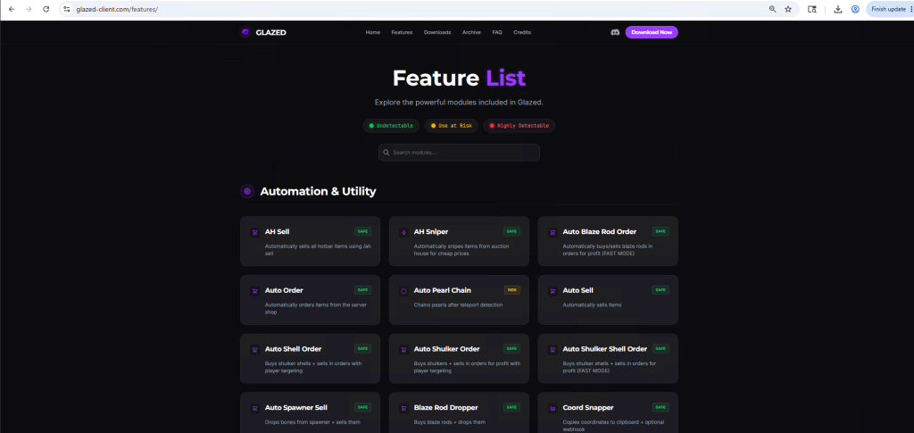The width and height of the screenshot is (914, 433).
Task: Select the Highly Detectable filter pill
Action: [519, 126]
